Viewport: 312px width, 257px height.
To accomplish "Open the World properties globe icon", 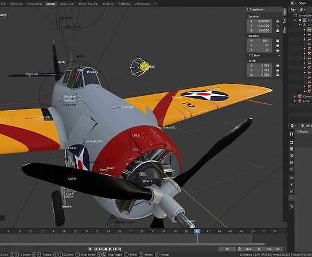I will (x=291, y=169).
